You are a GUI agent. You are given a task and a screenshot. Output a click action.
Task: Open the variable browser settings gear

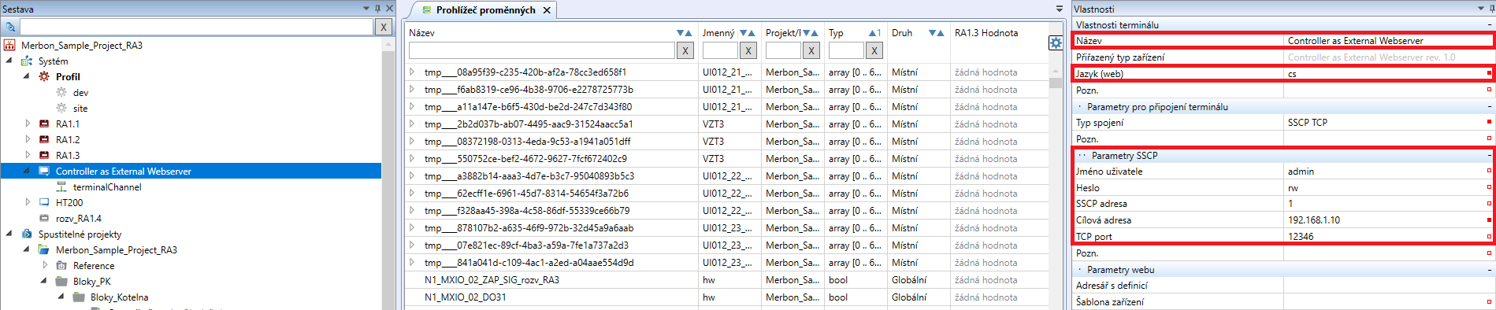(1056, 43)
